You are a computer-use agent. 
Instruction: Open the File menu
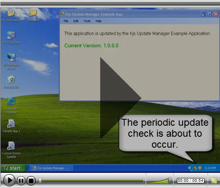coord(66,21)
